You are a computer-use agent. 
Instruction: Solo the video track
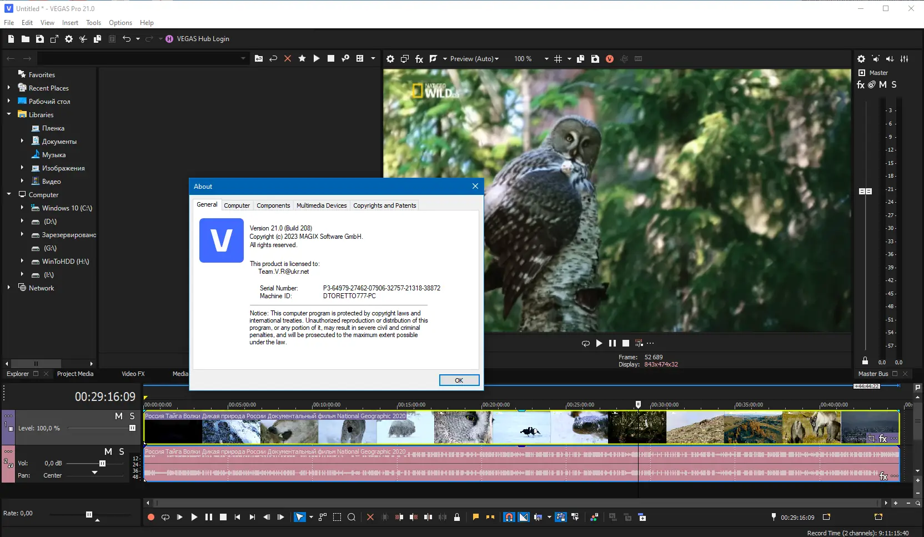(x=132, y=416)
